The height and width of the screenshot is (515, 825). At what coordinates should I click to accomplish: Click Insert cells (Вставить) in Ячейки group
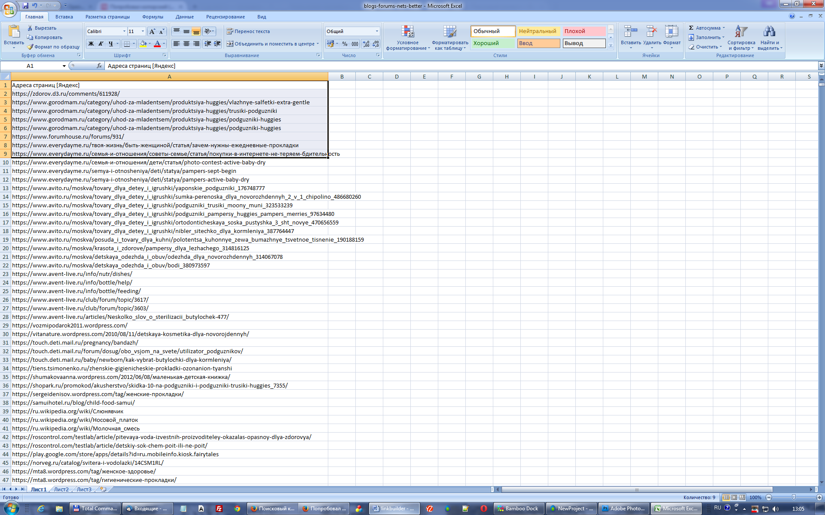(x=631, y=37)
